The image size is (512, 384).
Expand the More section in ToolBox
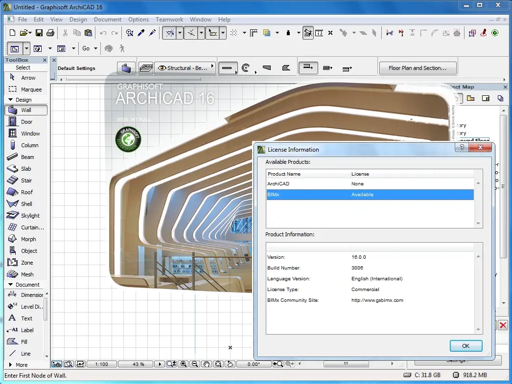coord(10,365)
